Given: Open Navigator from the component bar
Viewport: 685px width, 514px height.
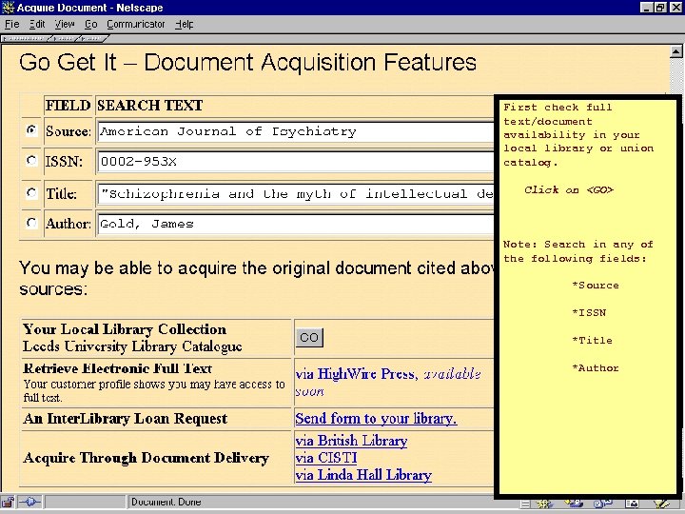Looking at the screenshot, I should tap(545, 504).
